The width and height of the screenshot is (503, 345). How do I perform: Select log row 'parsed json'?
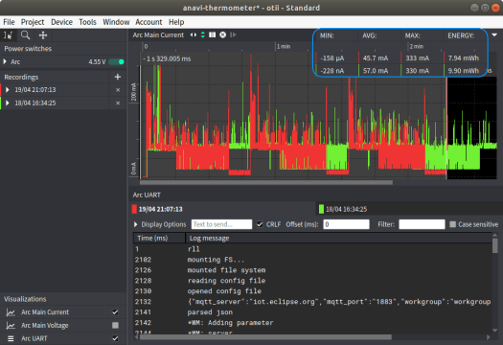tap(312, 312)
